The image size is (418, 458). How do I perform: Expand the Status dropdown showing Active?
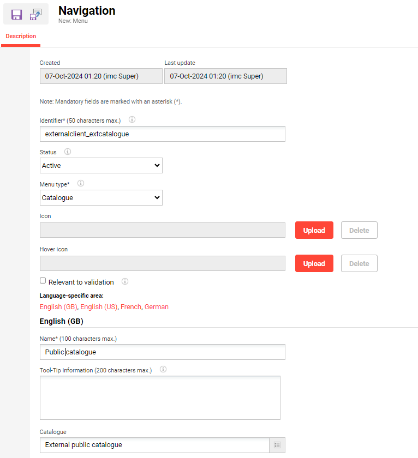(101, 166)
